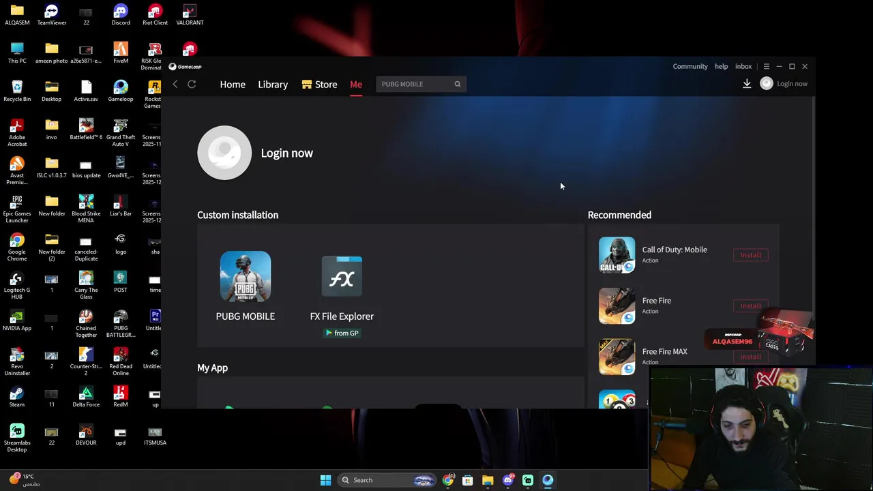This screenshot has height=491, width=873.
Task: Select the Steam desktop icon
Action: (x=17, y=397)
